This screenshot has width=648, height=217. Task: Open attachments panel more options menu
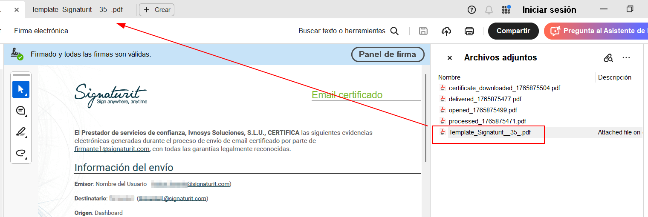coord(626,58)
